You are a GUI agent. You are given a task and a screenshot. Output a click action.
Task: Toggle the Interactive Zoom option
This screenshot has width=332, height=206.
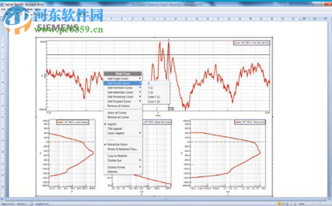click(x=123, y=145)
